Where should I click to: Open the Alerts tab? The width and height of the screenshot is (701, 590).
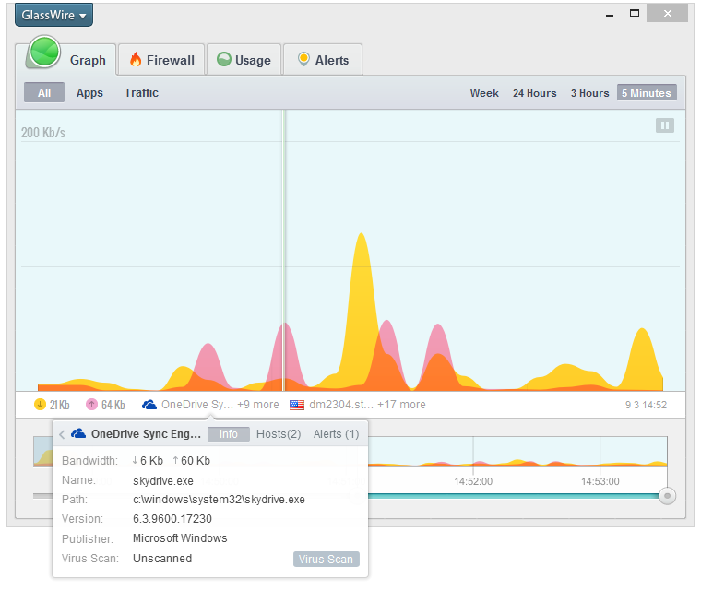[323, 59]
